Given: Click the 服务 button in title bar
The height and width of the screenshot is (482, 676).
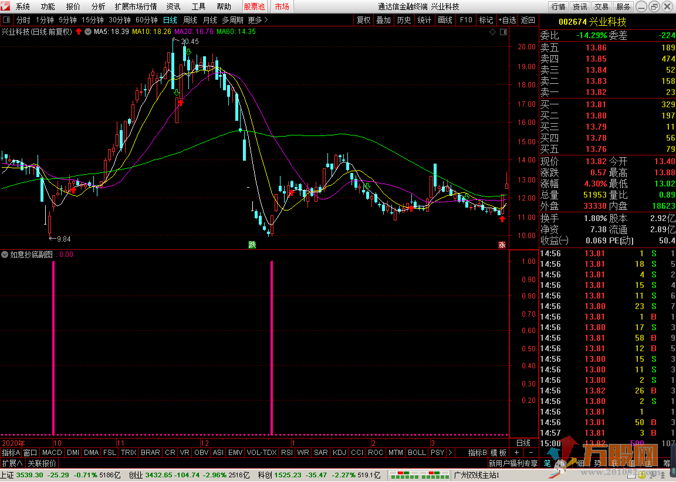Looking at the screenshot, I should pos(623,6).
